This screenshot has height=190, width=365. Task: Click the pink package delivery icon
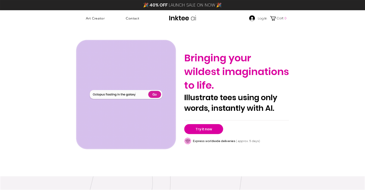click(188, 141)
